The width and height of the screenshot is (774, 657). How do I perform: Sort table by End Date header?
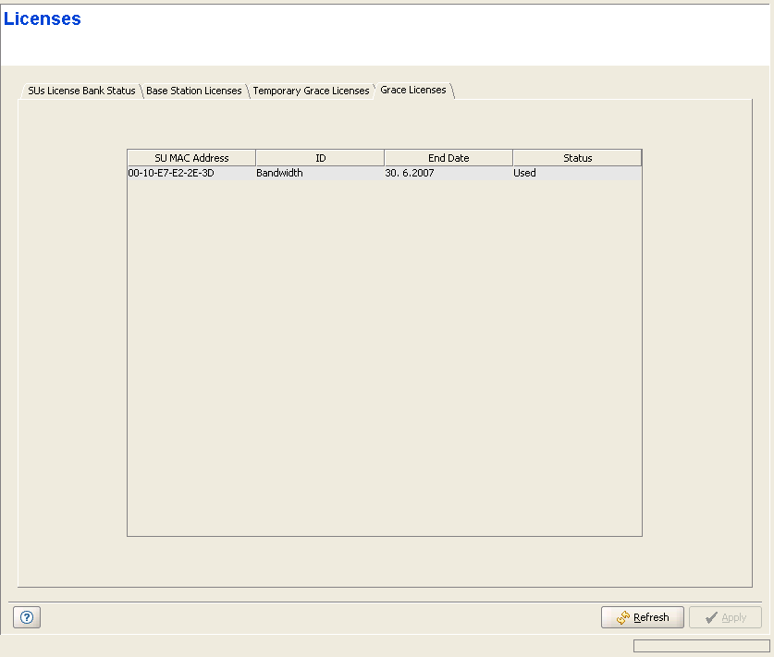point(448,158)
